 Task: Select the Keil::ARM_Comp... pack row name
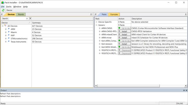(x=109, y=41)
